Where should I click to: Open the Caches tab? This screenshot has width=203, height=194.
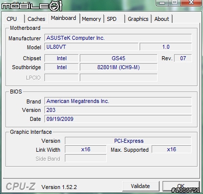pos(36,19)
